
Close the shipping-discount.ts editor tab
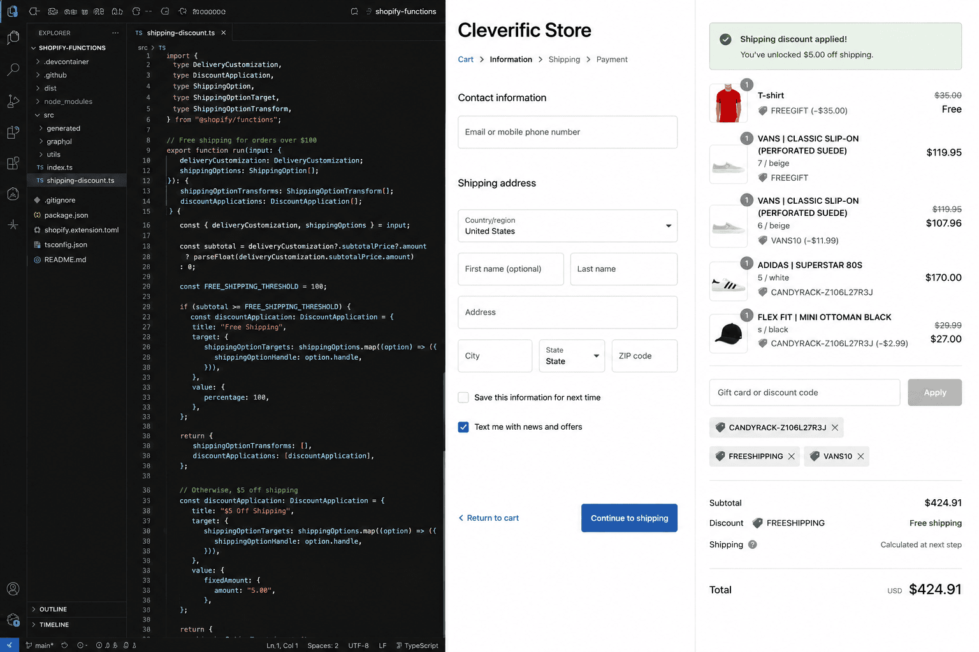pyautogui.click(x=224, y=32)
